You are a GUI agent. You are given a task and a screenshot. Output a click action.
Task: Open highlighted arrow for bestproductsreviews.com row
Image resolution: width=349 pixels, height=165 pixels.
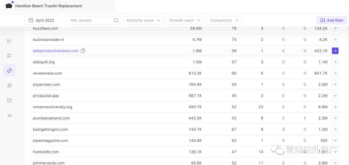[335, 51]
